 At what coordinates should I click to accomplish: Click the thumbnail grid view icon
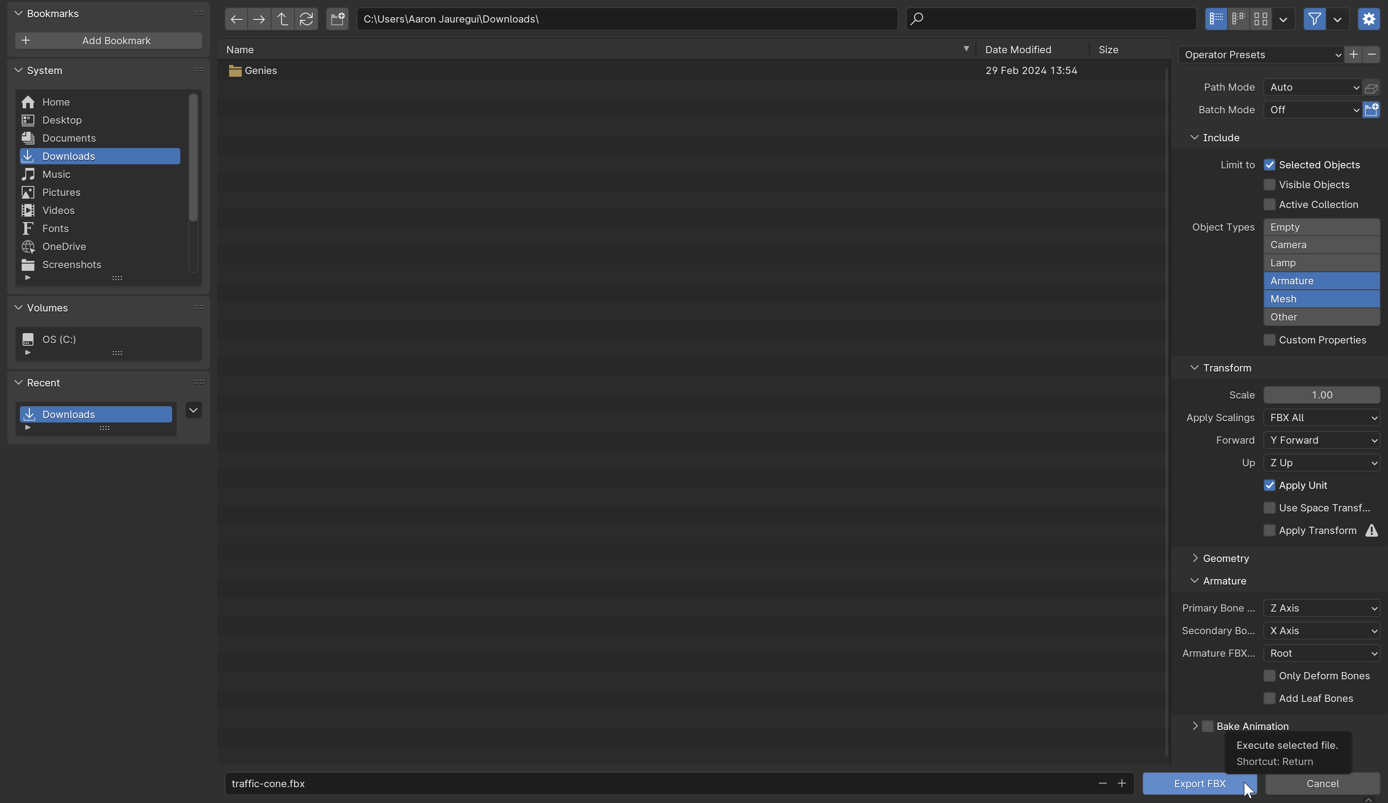(x=1260, y=18)
